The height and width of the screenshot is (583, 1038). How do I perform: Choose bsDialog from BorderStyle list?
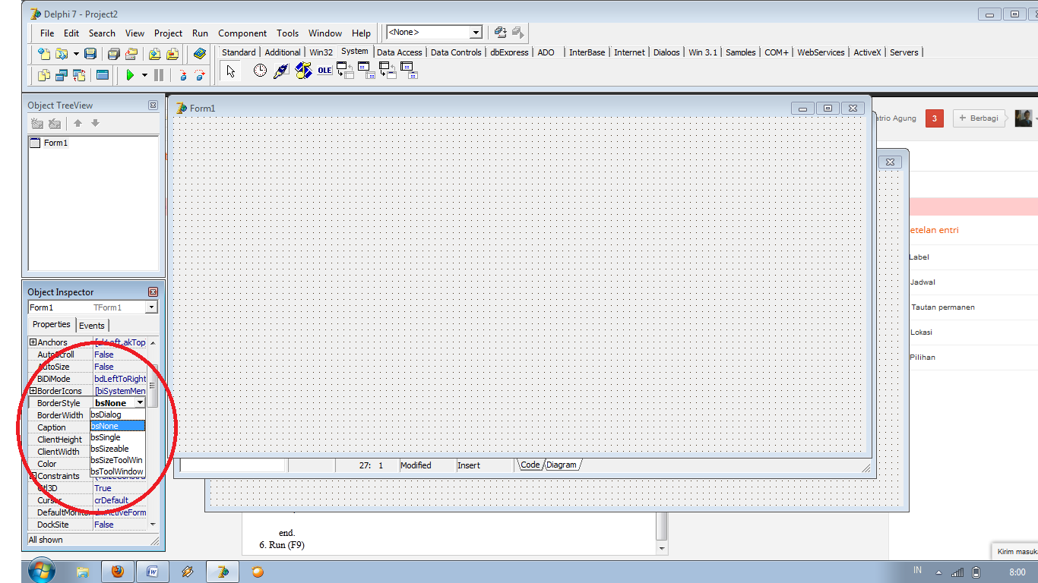tap(117, 414)
